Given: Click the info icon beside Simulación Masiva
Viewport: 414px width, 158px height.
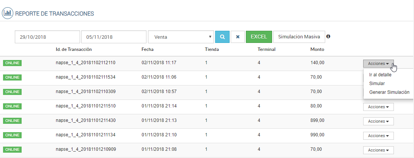Looking at the screenshot, I should click(328, 36).
